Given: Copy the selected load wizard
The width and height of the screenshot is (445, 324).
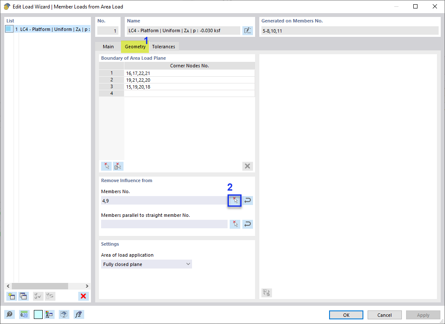Looking at the screenshot, I should (x=23, y=296).
